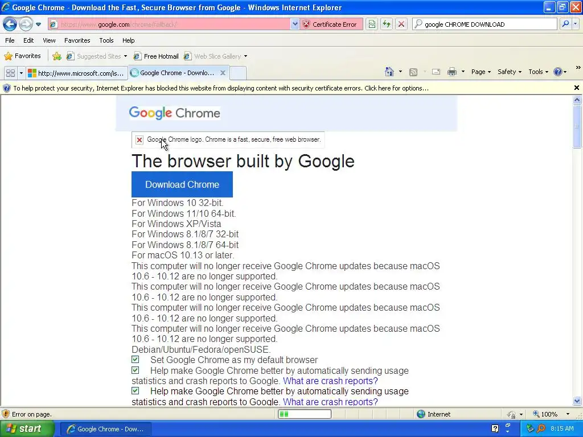Click the Download Chrome button
583x437 pixels.
click(182, 184)
